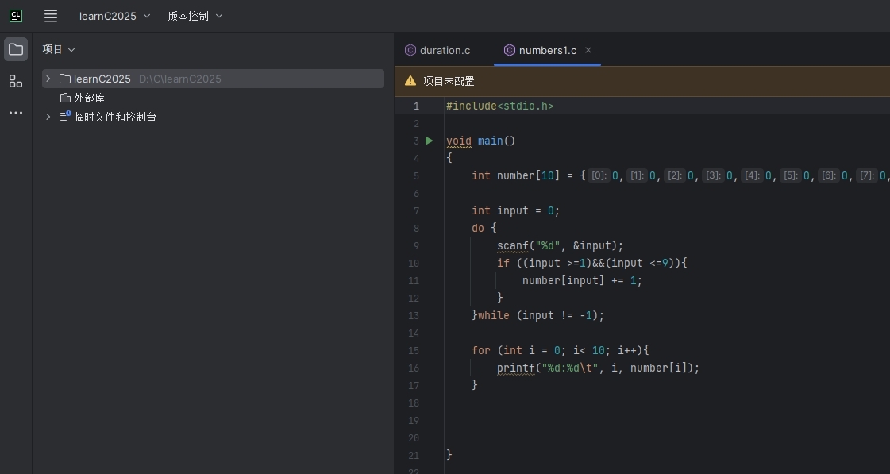
Task: Click the void keyword with warning underline
Action: 459,141
